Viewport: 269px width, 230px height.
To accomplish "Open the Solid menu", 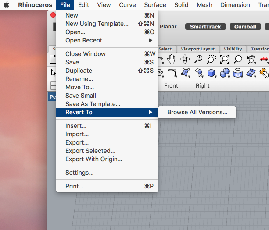I will [181, 5].
